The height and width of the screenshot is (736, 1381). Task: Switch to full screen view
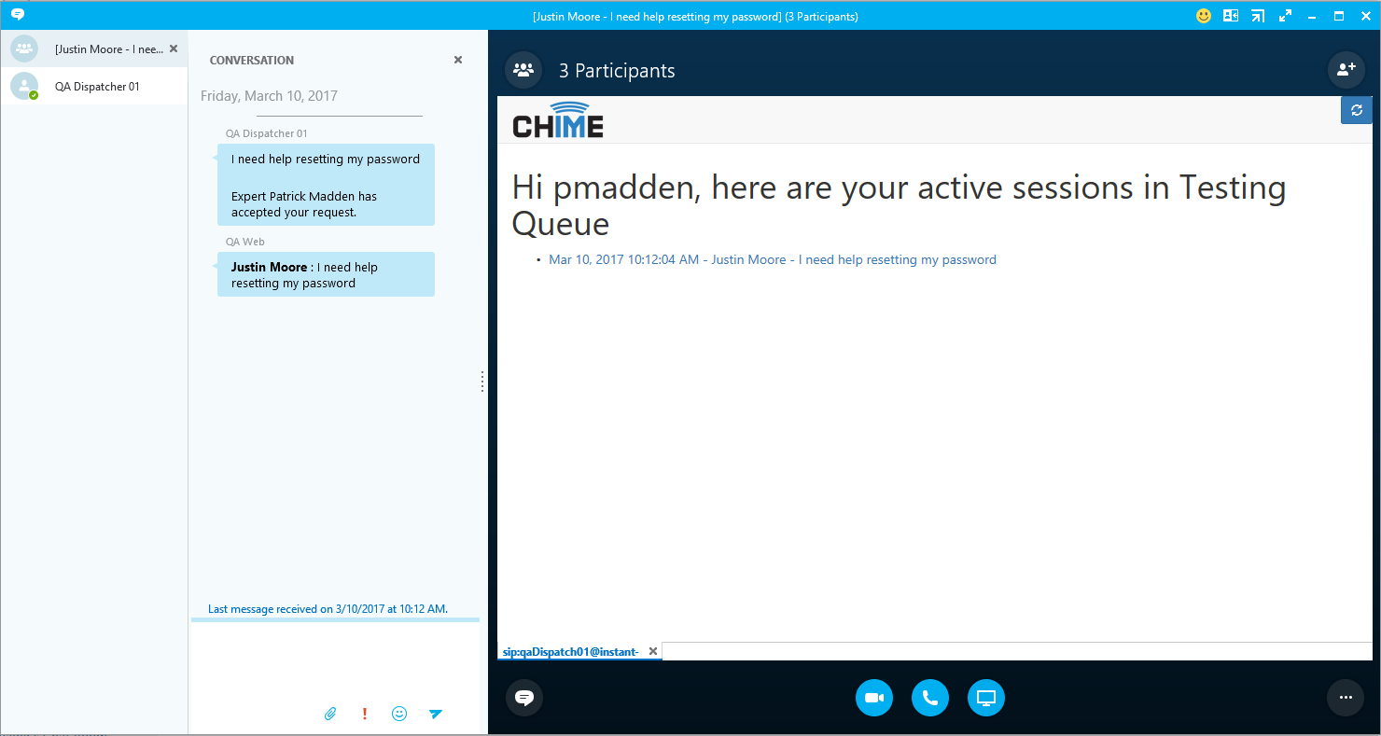(1285, 16)
